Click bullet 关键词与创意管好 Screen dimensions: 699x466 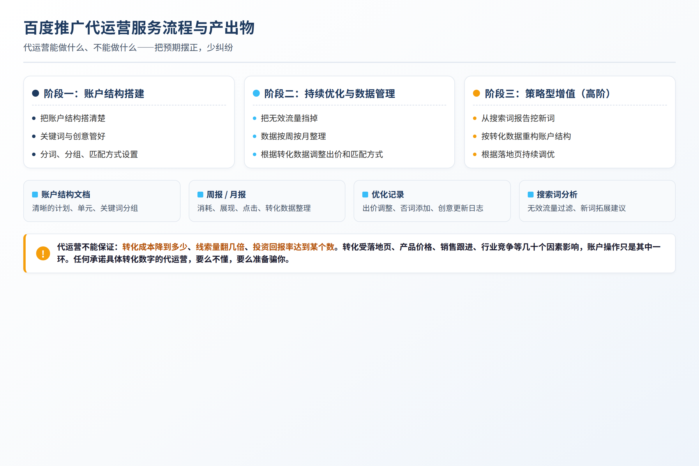(x=73, y=136)
